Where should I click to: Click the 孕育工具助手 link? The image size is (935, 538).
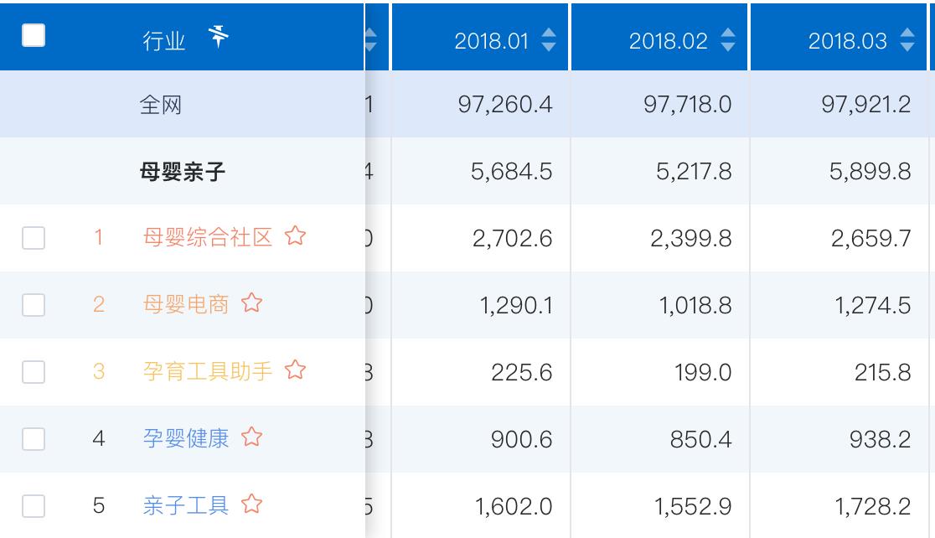[x=208, y=370]
